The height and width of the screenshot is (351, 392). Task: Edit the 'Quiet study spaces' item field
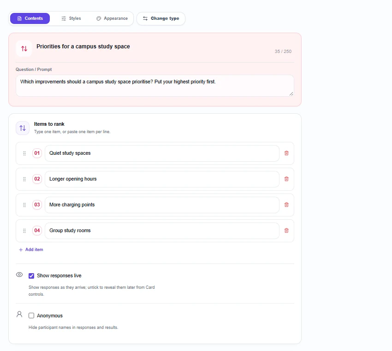pos(162,153)
